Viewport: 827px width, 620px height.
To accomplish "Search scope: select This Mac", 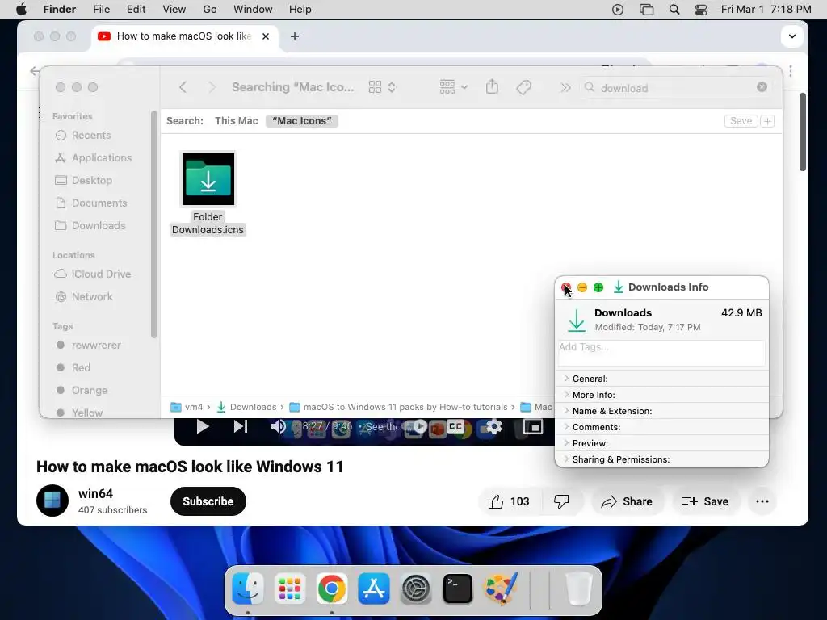I will coord(237,121).
